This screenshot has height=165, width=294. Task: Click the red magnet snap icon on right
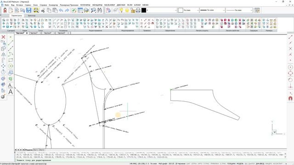290,99
